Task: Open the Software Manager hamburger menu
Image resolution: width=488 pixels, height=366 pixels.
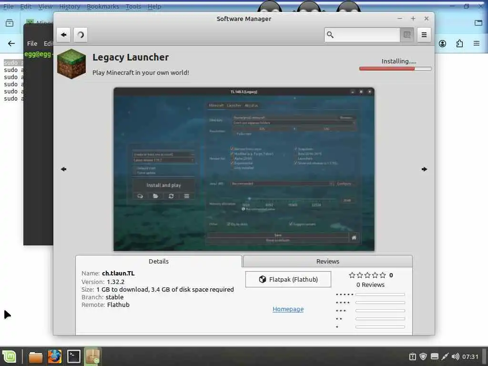Action: coord(424,34)
